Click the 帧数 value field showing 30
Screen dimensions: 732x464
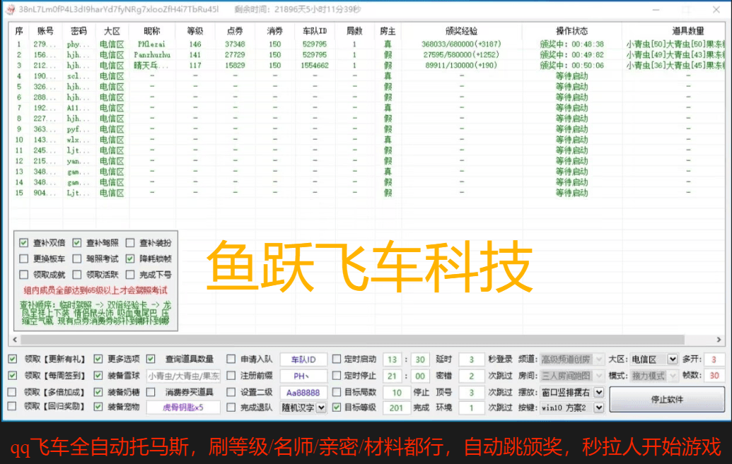pyautogui.click(x=714, y=376)
